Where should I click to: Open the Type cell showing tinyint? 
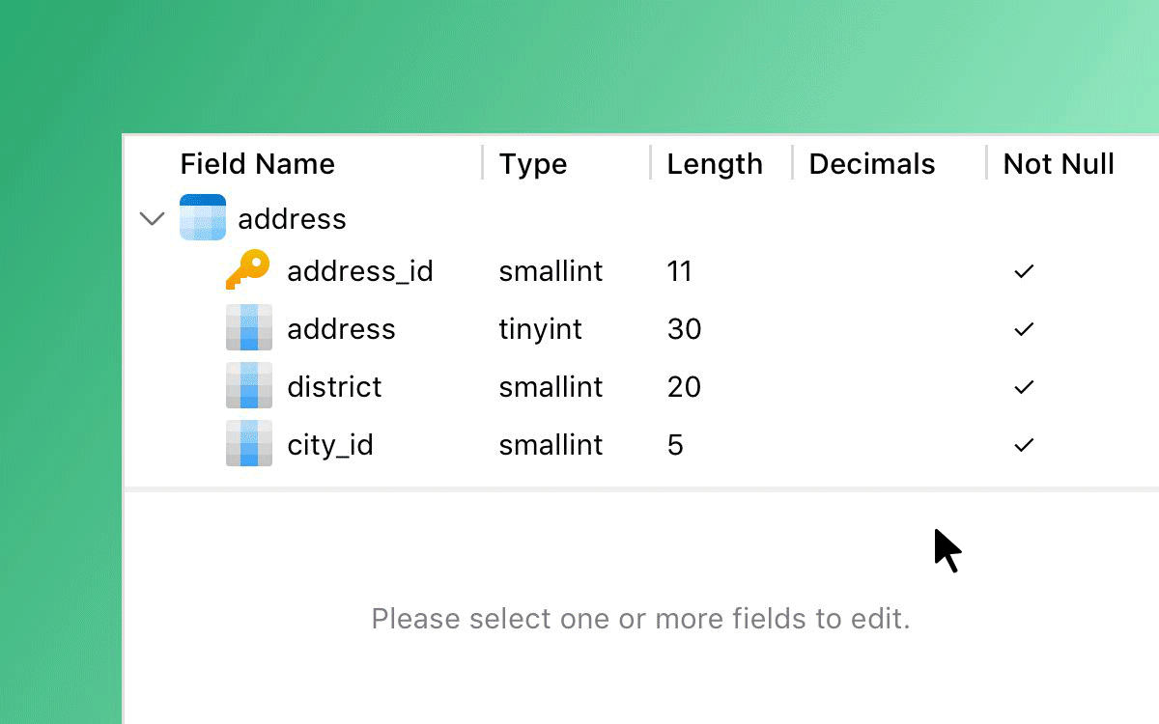tap(541, 329)
